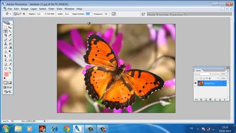This screenshot has width=236, height=133.
Task: Switch to Full Screen mode
Action: click(x=10, y=87)
